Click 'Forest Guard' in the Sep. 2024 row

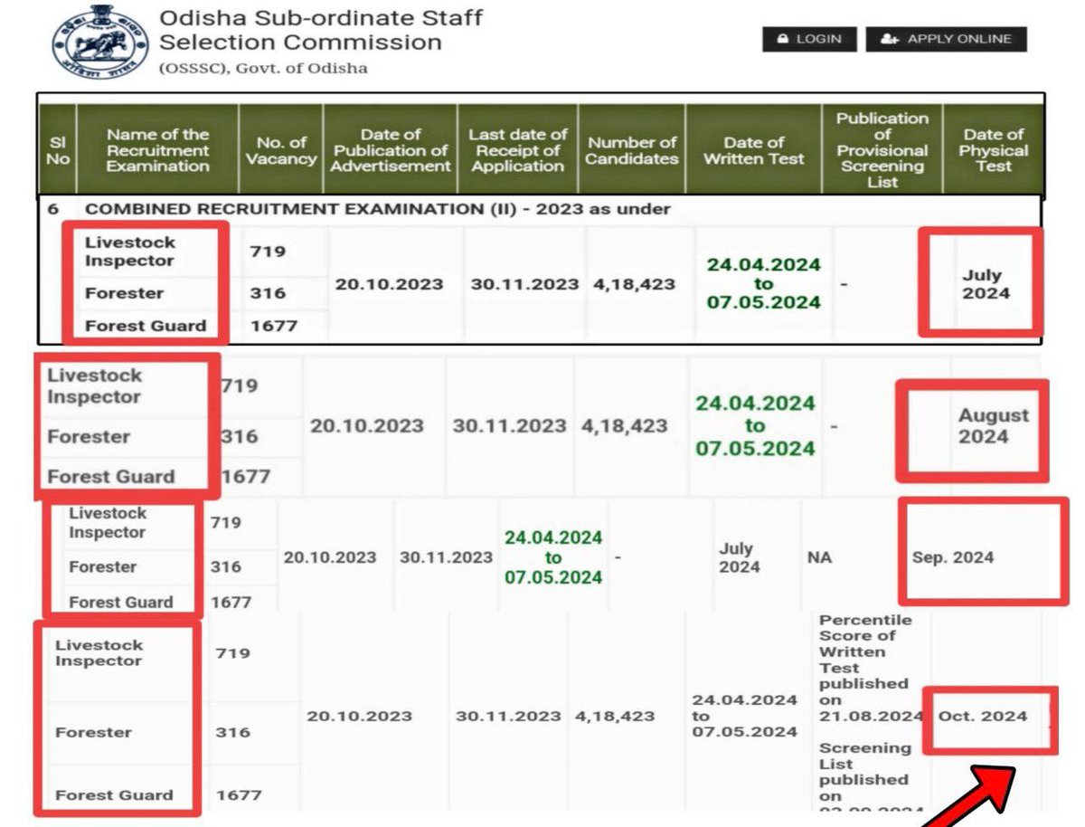[x=120, y=603]
